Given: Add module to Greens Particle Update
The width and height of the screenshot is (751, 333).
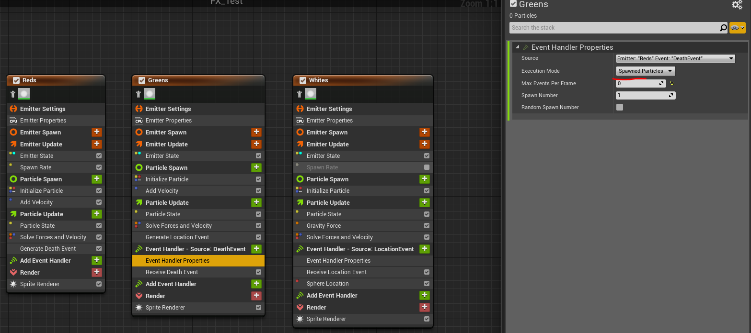Looking at the screenshot, I should point(256,203).
